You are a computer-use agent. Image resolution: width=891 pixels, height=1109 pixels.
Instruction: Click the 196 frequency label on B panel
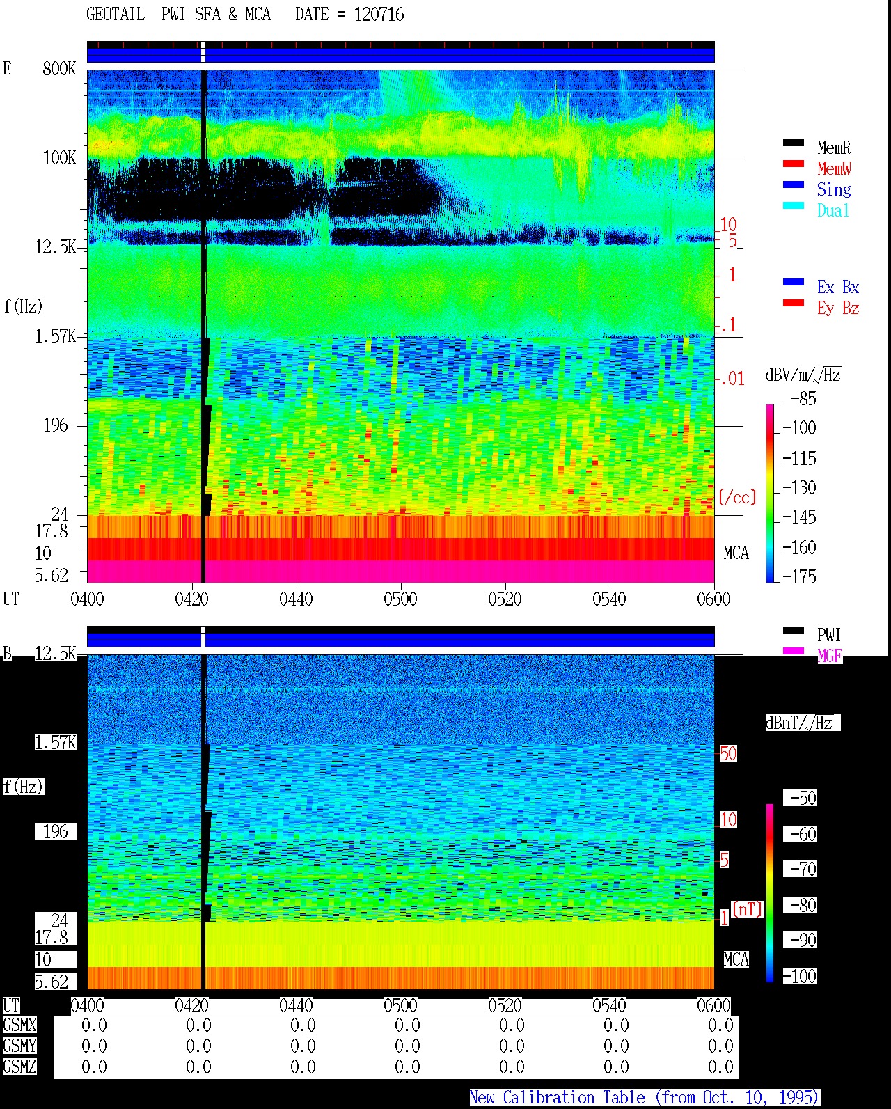pos(56,832)
